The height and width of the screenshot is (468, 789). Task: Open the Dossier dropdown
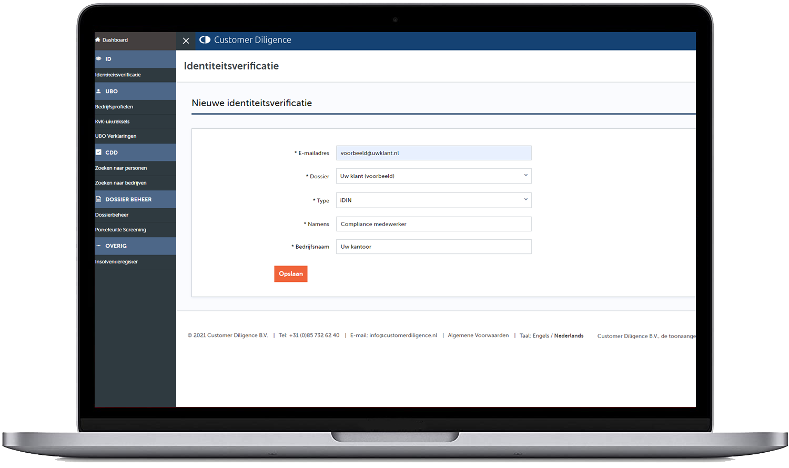click(433, 176)
